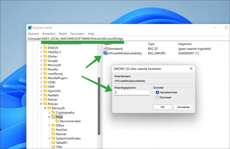This screenshot has height=149, width=230.
Task: Expand the top-level Microsoft node under SOFTWARE
Action: [41, 65]
